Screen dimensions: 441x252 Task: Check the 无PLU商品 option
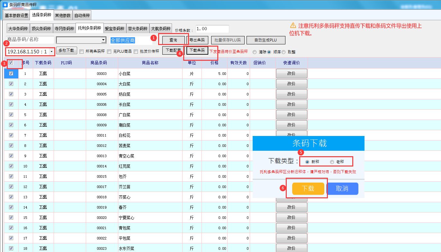click(109, 51)
